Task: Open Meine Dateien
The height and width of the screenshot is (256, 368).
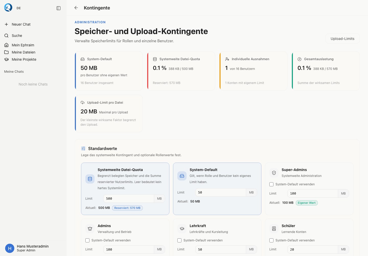Action: (33, 52)
